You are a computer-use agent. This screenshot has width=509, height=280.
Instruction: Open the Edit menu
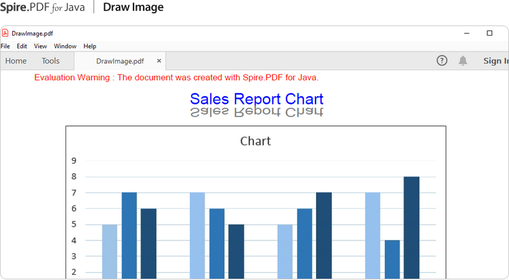coord(22,46)
